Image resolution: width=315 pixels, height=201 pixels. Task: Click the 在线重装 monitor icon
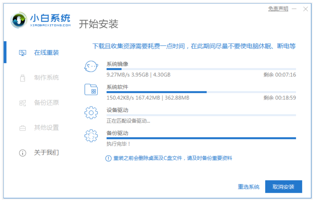point(22,53)
